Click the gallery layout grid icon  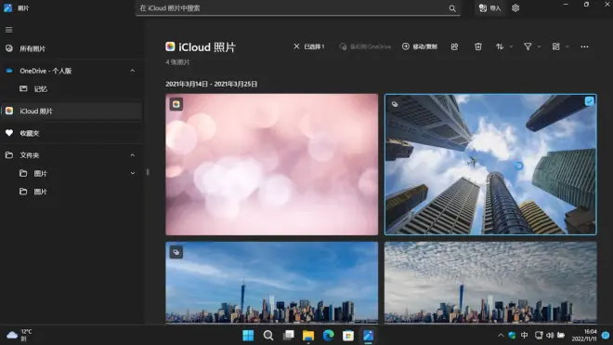556,46
